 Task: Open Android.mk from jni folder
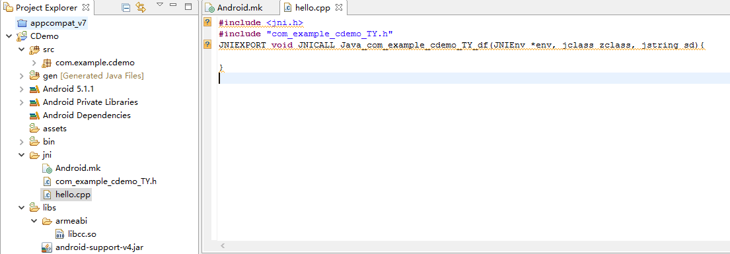coord(78,168)
